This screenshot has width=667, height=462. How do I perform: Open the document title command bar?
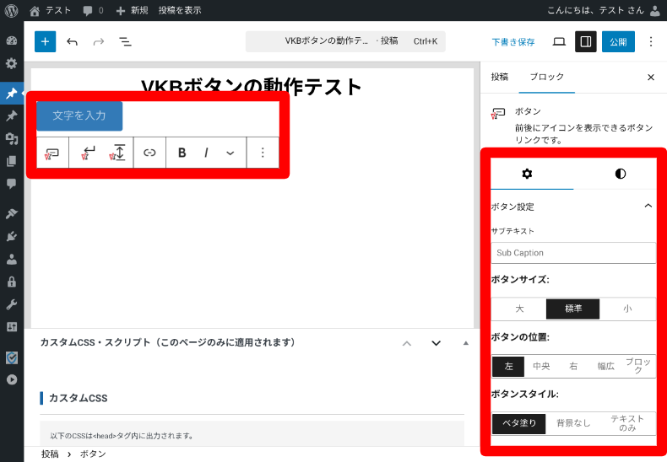[x=345, y=41]
